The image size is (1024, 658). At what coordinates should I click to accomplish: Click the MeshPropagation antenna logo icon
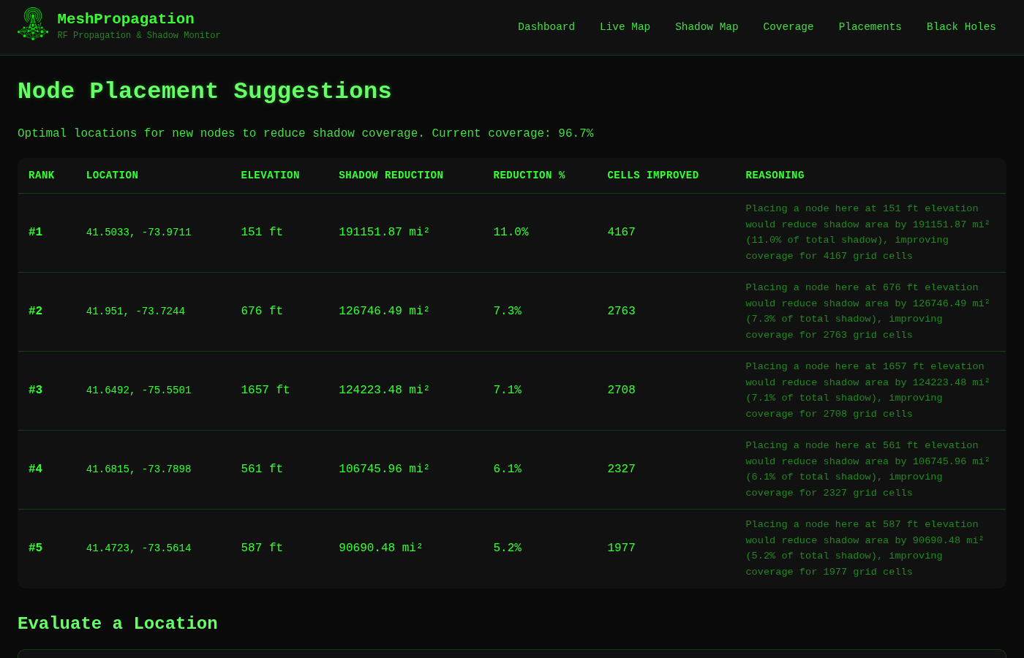[33, 24]
